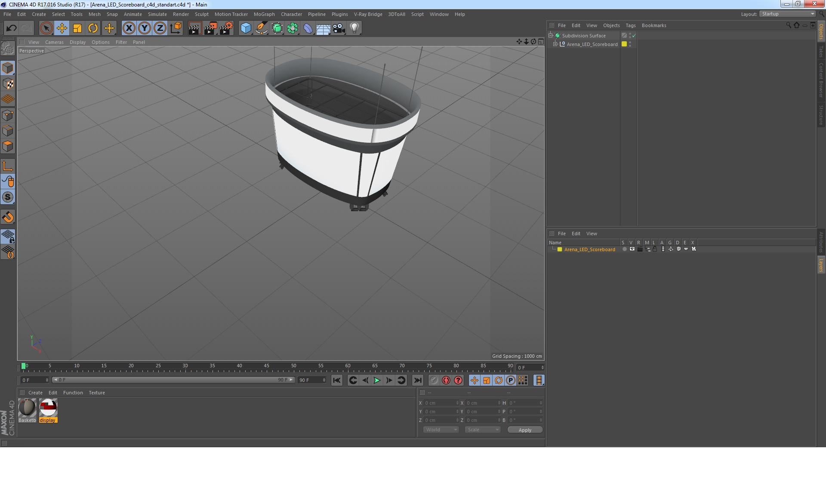This screenshot has height=498, width=826.
Task: Play the animation forward
Action: coord(377,380)
